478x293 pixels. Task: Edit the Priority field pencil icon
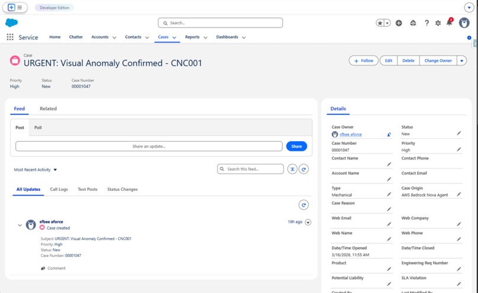459,149
